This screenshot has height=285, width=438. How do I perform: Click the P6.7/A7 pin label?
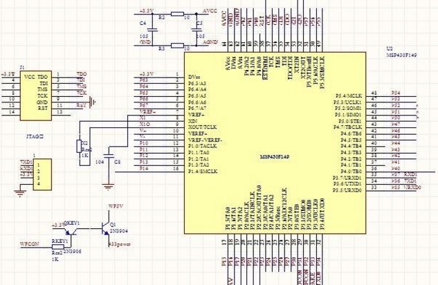(x=197, y=108)
